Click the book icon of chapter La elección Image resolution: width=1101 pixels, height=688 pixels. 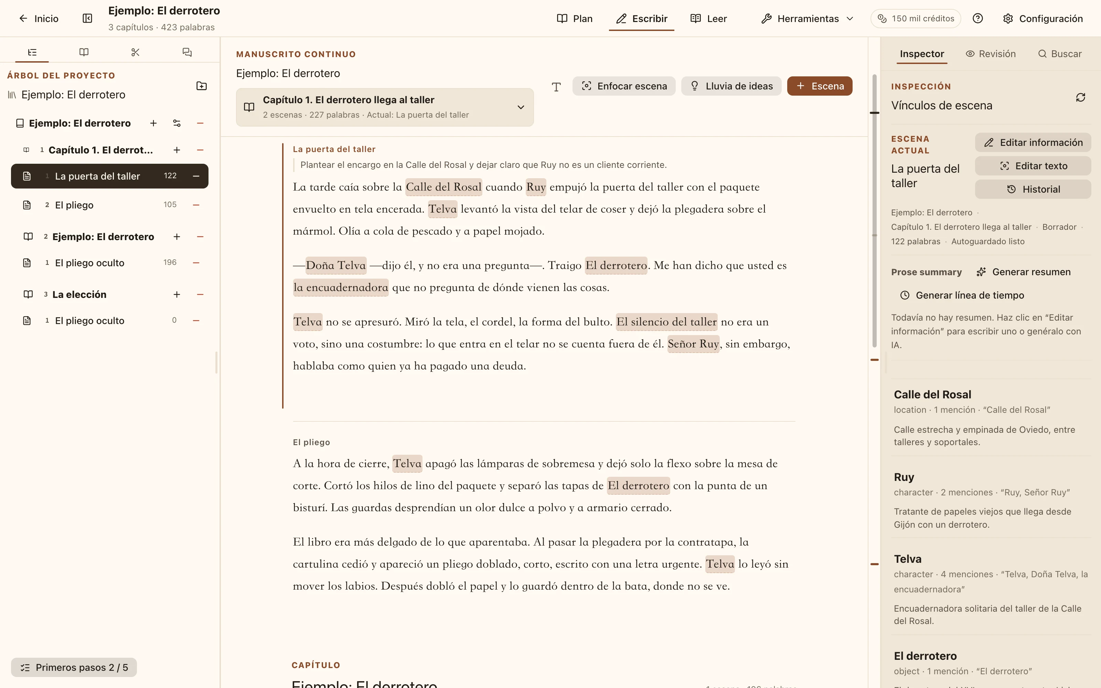pyautogui.click(x=28, y=294)
